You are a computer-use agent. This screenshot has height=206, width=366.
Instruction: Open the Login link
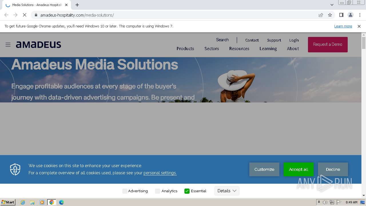(294, 40)
